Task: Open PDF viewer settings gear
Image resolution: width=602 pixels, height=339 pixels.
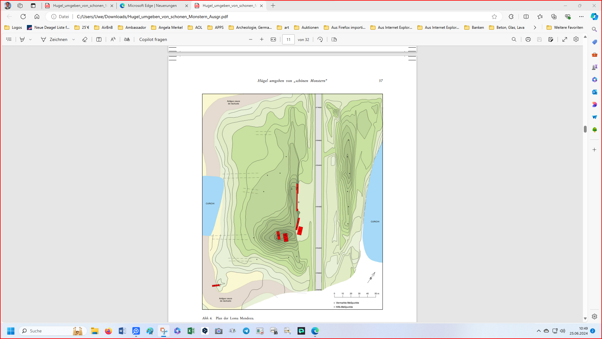Action: [576, 39]
